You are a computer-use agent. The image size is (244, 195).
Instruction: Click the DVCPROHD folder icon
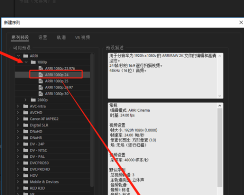[25, 169]
